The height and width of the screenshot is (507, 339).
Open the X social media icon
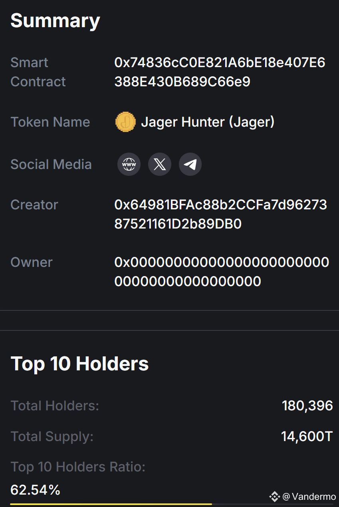point(160,164)
